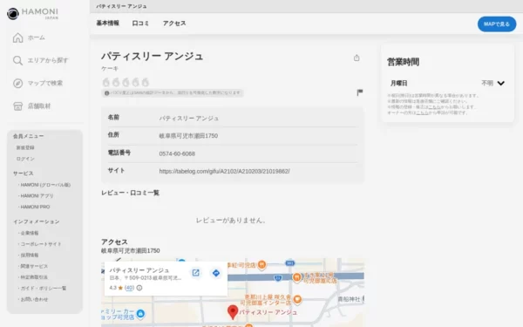Open larger map via the map card's external-link icon

[196, 273]
